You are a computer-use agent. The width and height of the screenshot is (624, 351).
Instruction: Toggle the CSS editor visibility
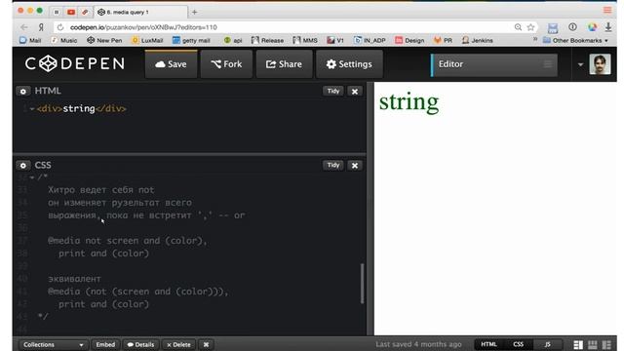point(518,344)
